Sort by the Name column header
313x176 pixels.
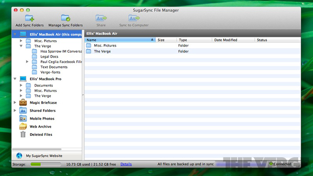(x=120, y=40)
